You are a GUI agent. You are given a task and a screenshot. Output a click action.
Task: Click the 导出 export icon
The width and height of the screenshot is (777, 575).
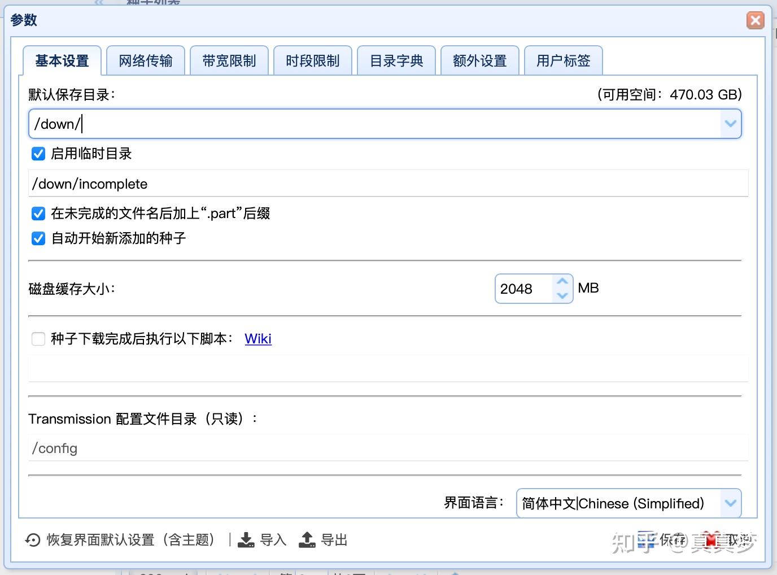click(x=307, y=540)
